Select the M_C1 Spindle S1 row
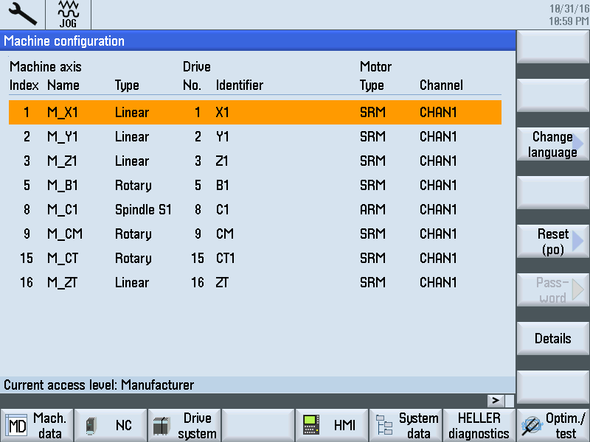The image size is (590, 442). pos(254,210)
